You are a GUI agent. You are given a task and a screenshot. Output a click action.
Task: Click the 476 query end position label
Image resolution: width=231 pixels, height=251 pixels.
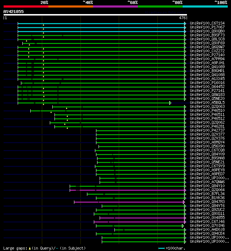182,18
